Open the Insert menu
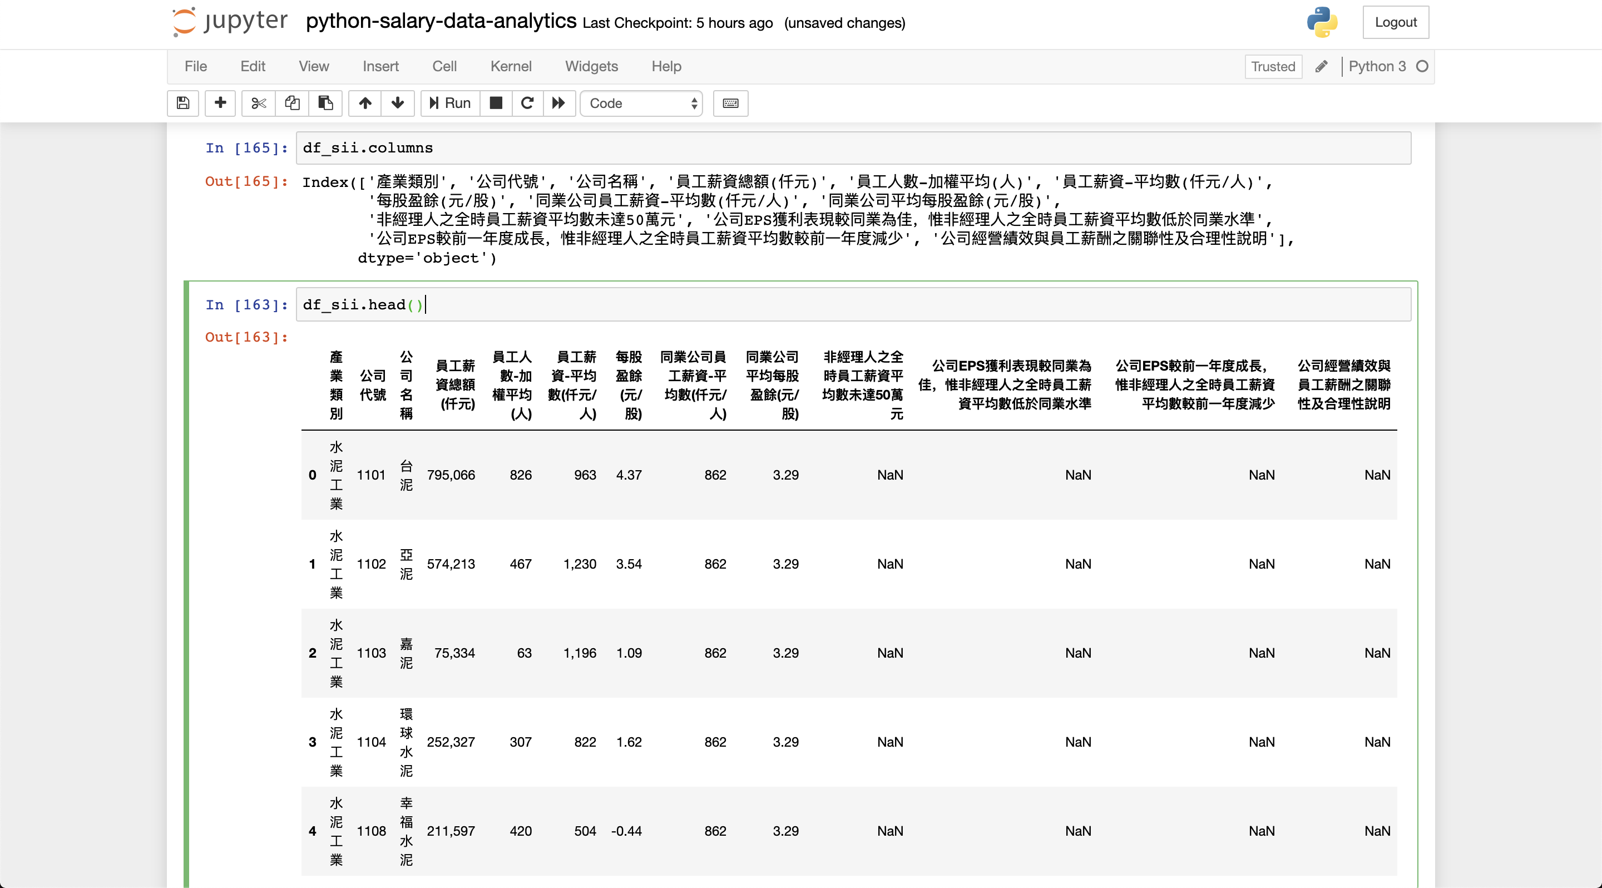The height and width of the screenshot is (888, 1602). click(380, 67)
